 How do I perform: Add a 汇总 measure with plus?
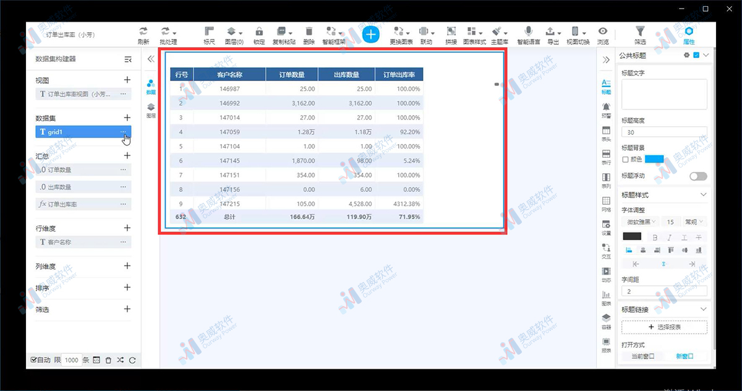[x=127, y=156]
